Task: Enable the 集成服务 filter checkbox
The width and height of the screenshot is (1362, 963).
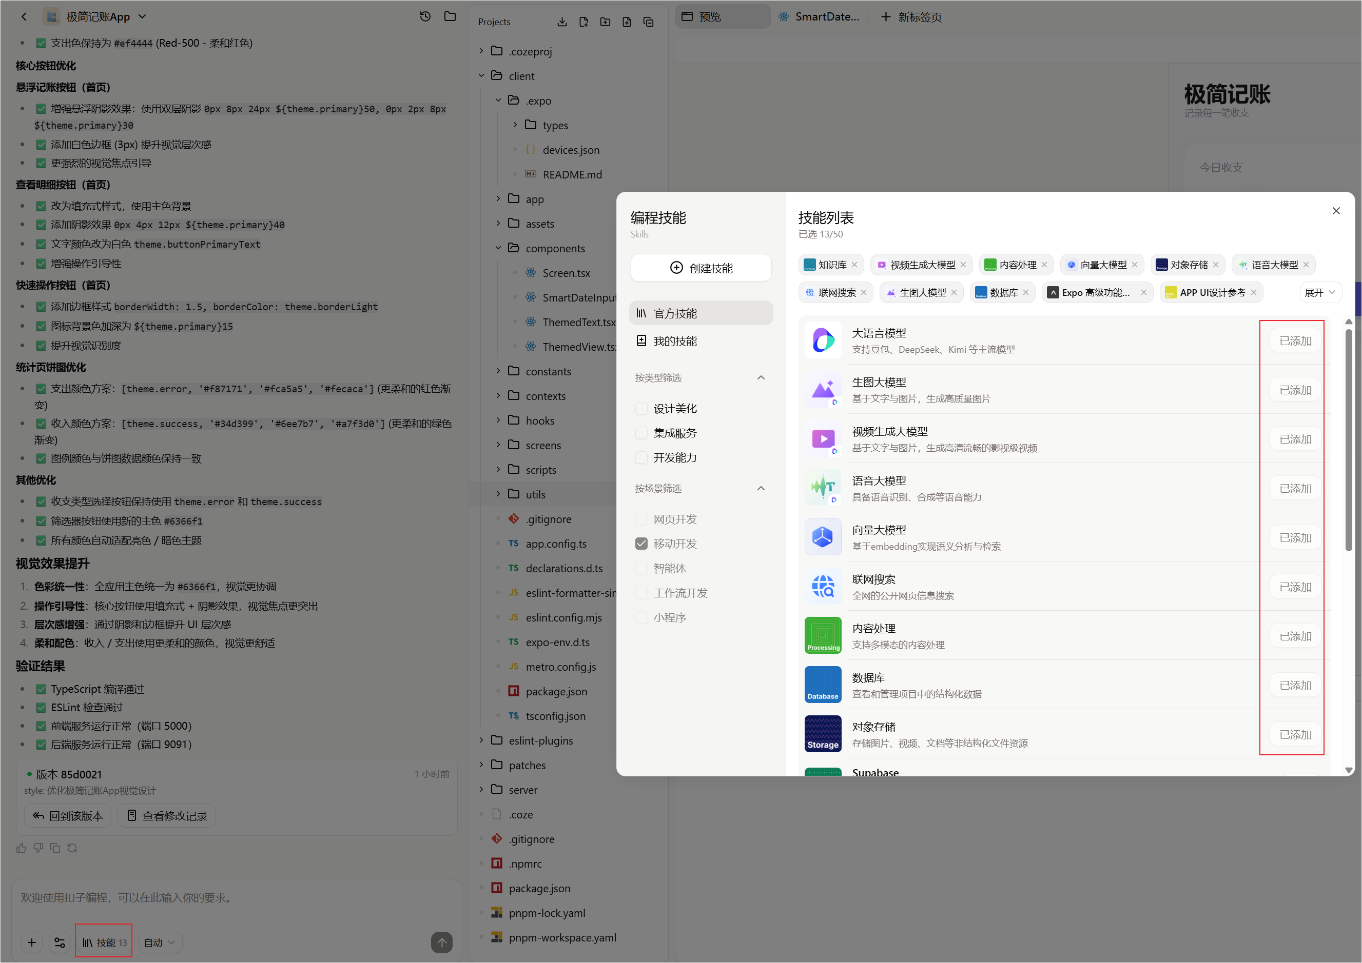Action: click(641, 433)
